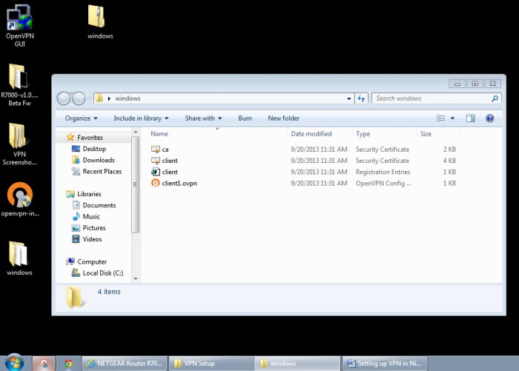Image resolution: width=519 pixels, height=371 pixels.
Task: Click the 2 KB size of ca file
Action: tap(449, 149)
